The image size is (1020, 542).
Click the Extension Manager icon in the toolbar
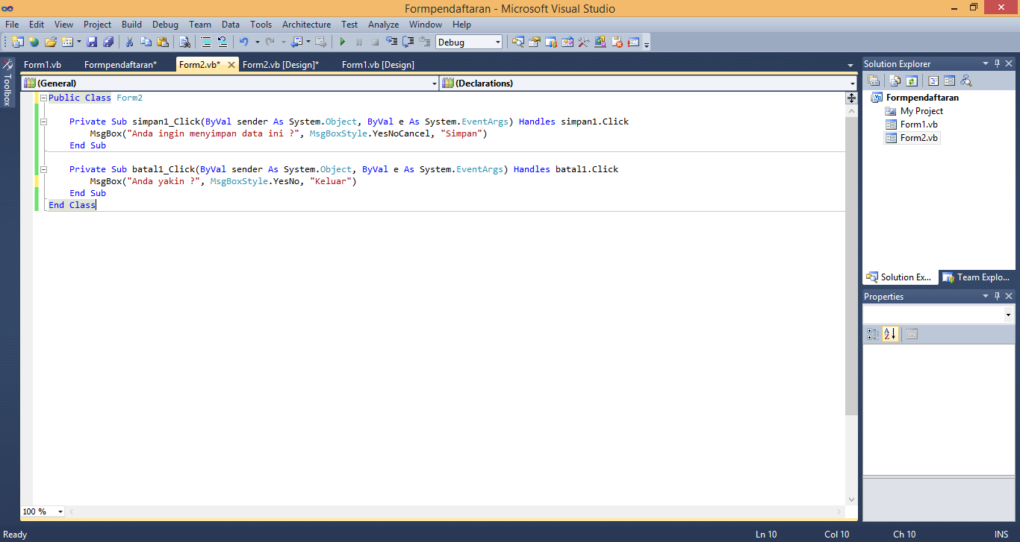click(x=600, y=42)
